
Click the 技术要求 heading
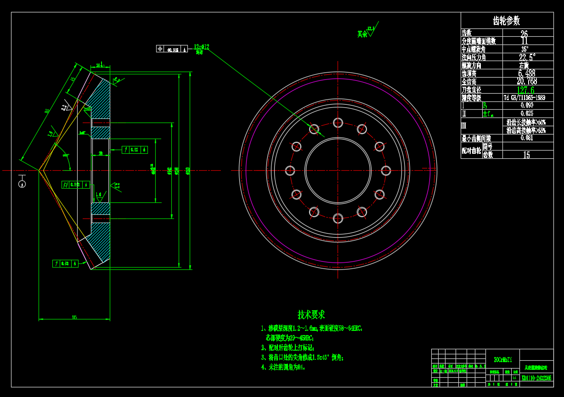click(x=311, y=315)
